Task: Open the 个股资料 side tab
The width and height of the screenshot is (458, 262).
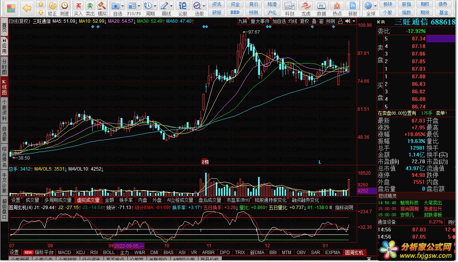Action: click(x=4, y=110)
